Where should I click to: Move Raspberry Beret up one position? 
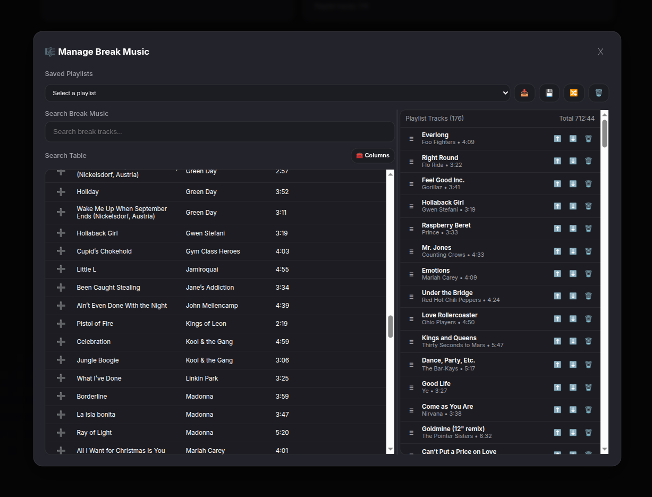pos(557,229)
